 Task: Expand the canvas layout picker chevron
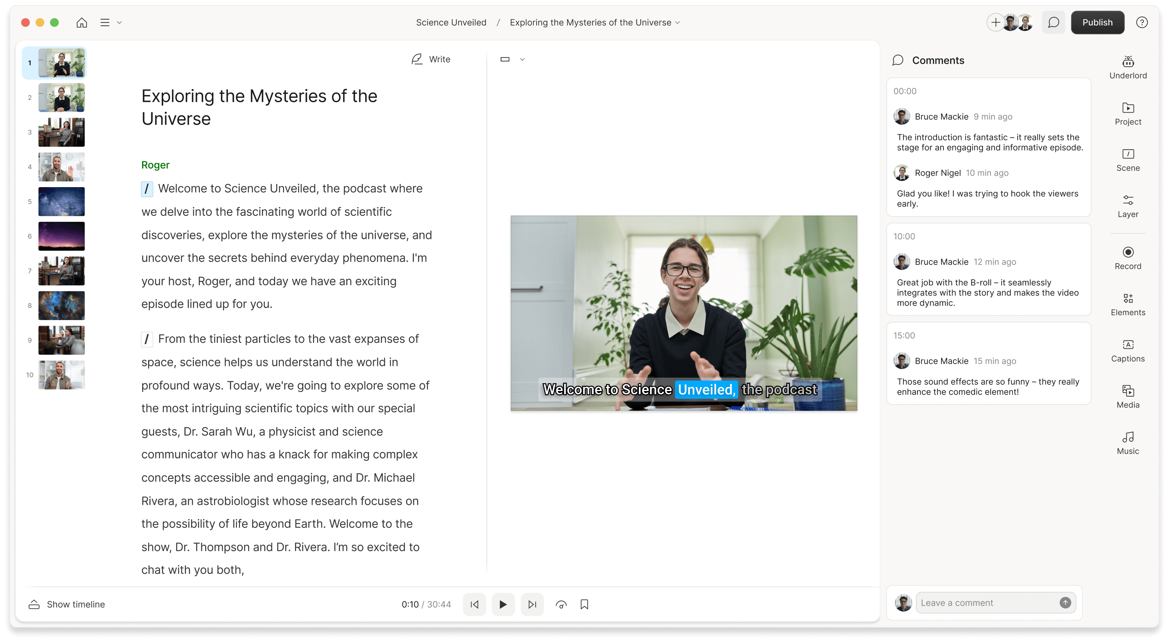coord(522,59)
